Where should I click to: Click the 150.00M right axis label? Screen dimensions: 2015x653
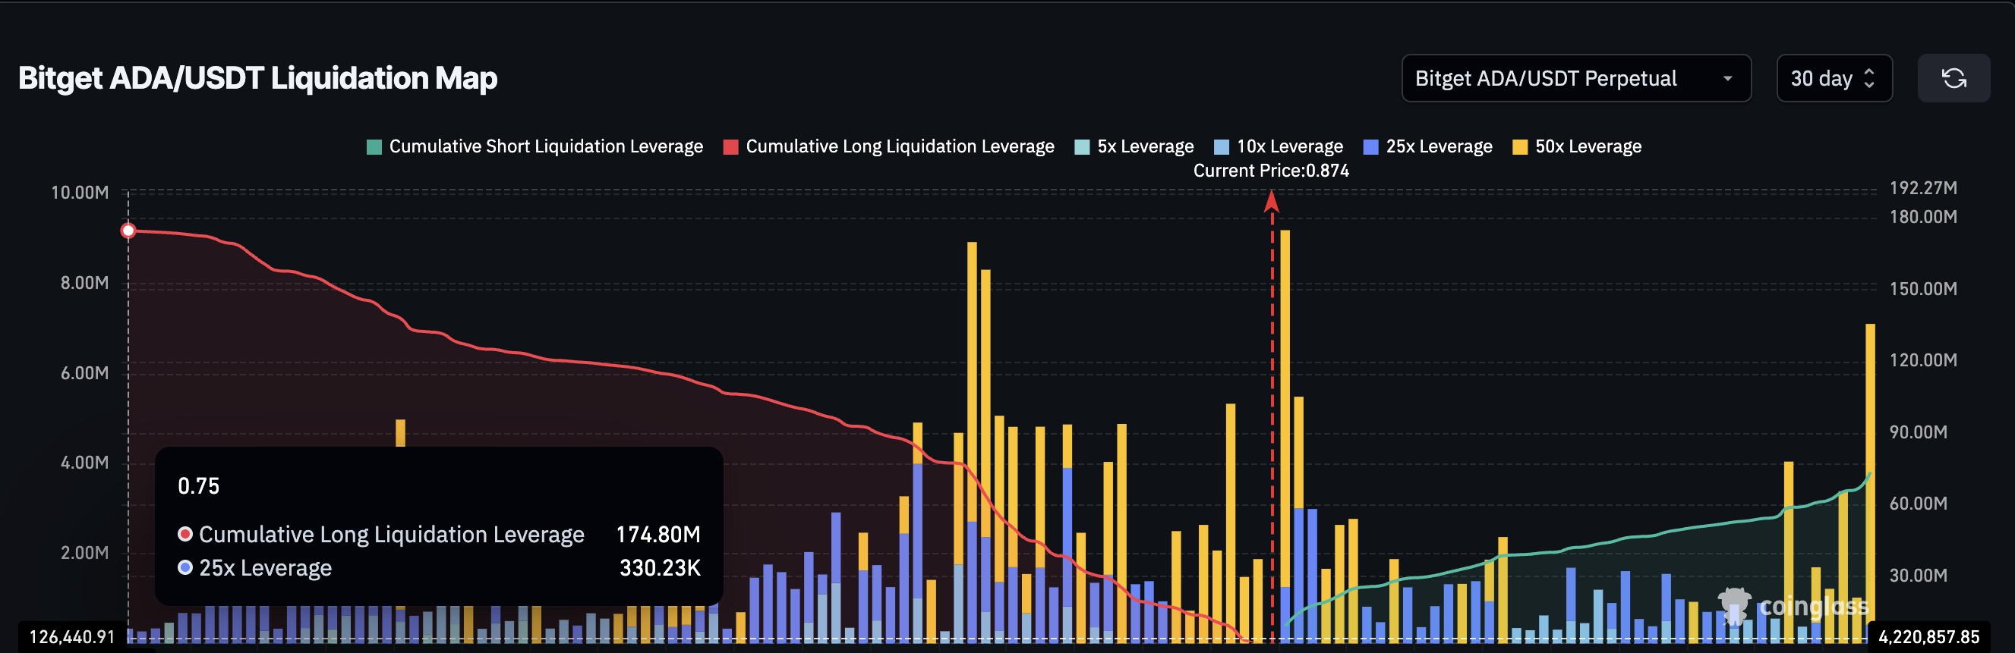1923,288
